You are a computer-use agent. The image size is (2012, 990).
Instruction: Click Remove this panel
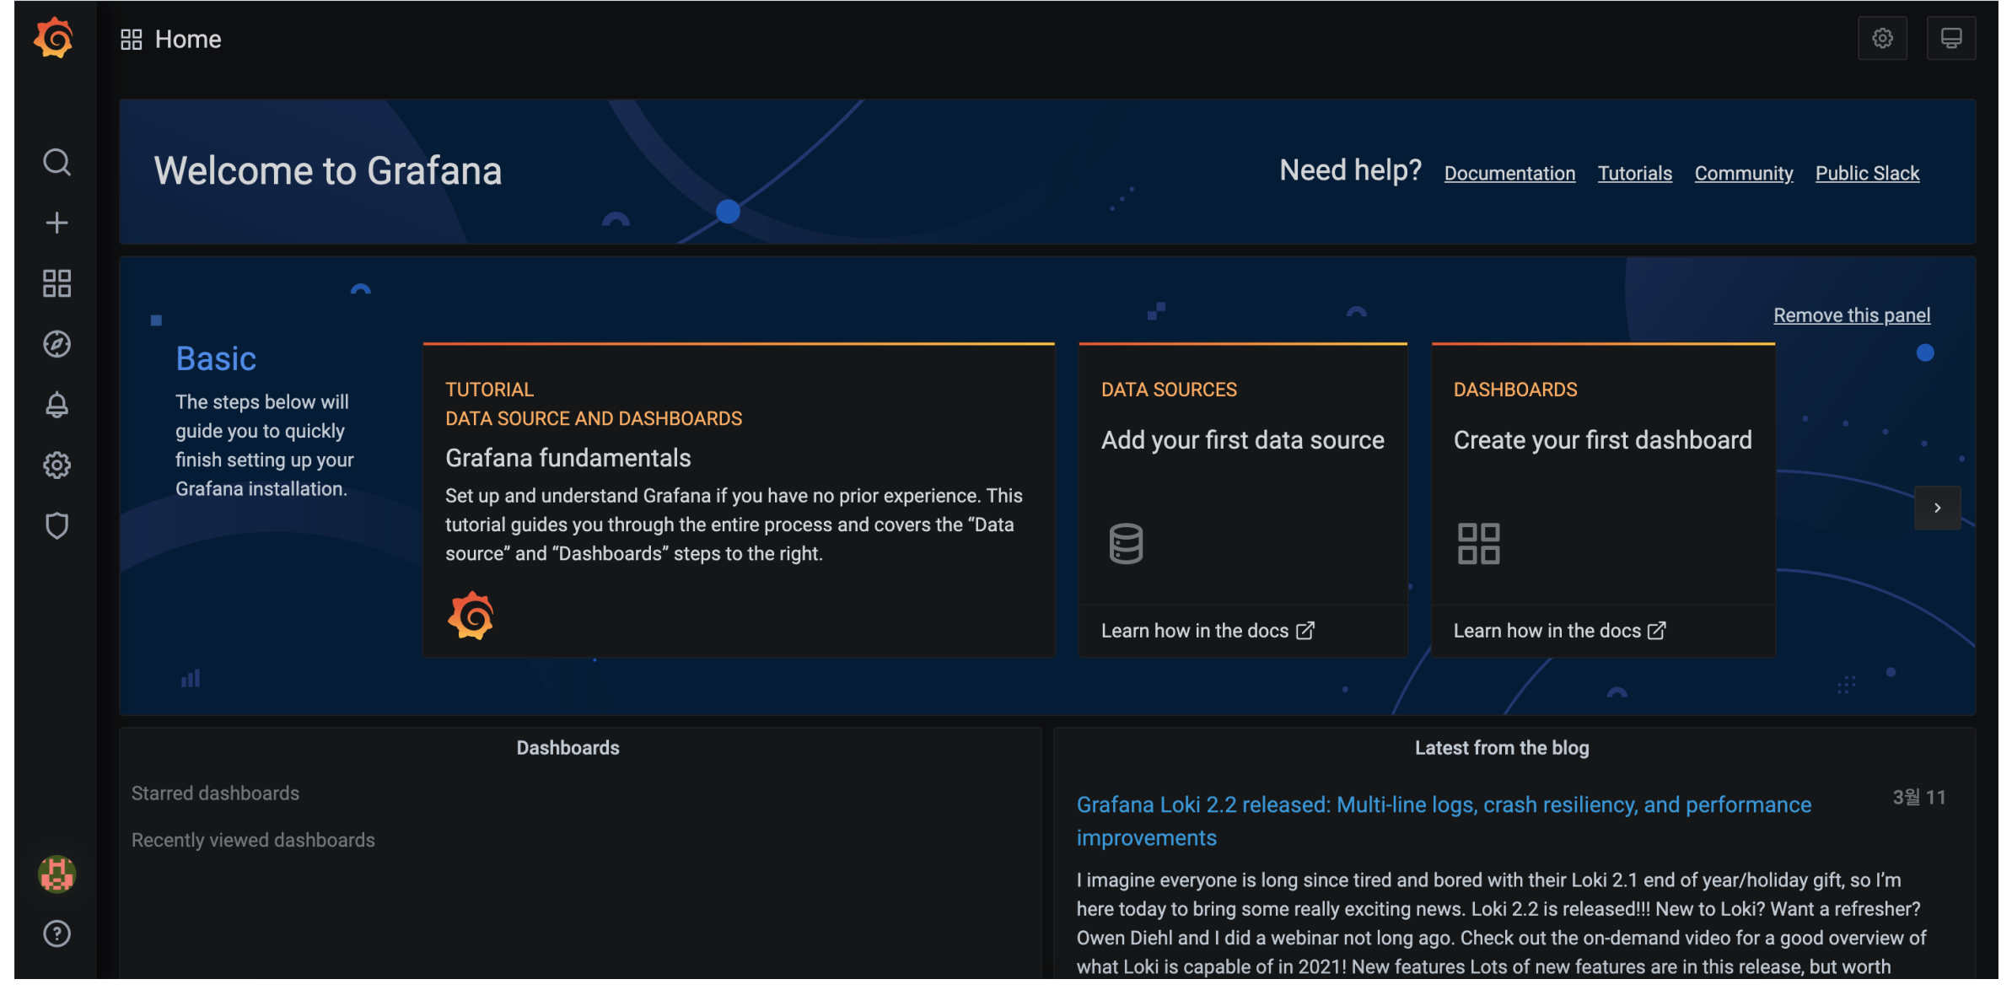click(1852, 315)
